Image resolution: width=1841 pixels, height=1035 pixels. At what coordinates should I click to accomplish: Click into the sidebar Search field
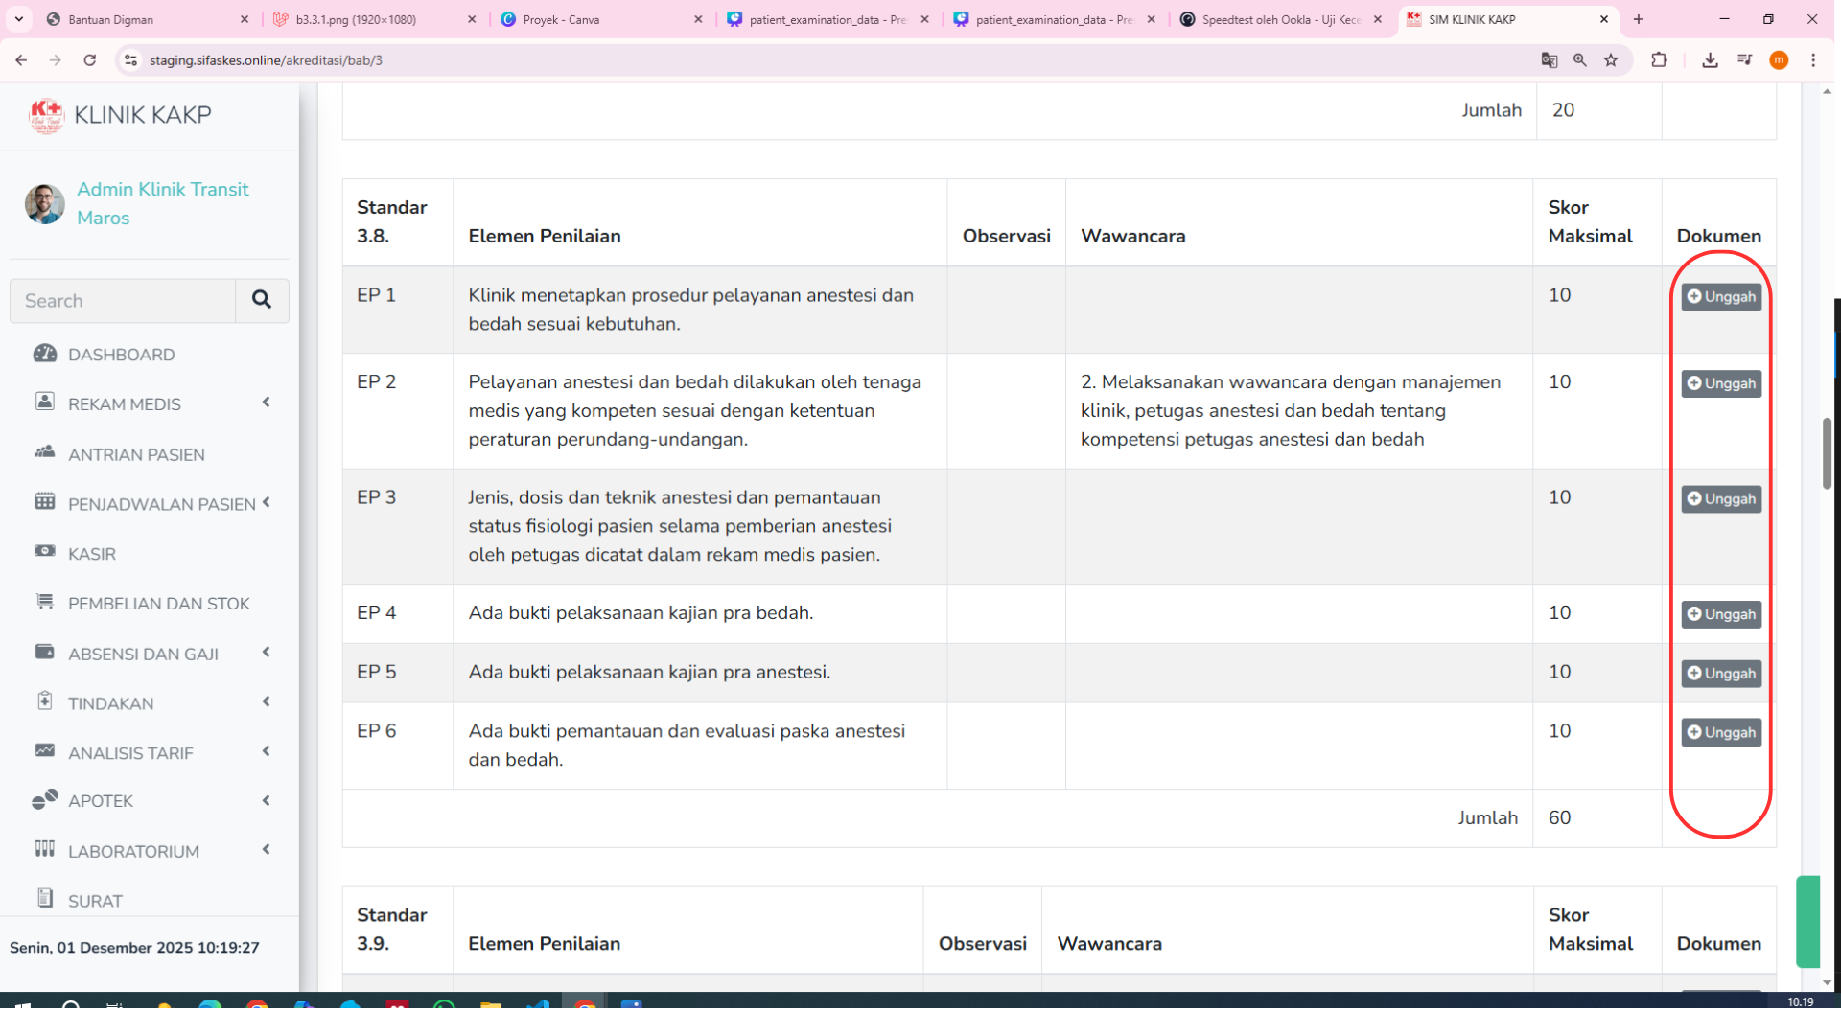(x=123, y=301)
